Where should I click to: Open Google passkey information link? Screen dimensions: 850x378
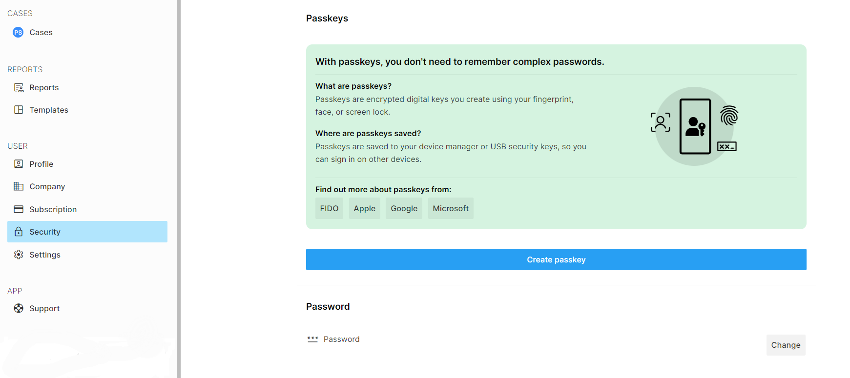(404, 209)
